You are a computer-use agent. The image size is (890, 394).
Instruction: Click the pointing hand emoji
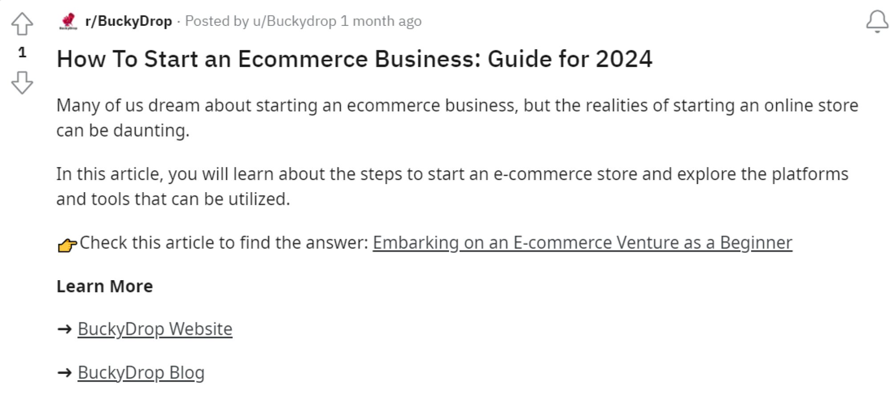click(x=67, y=245)
